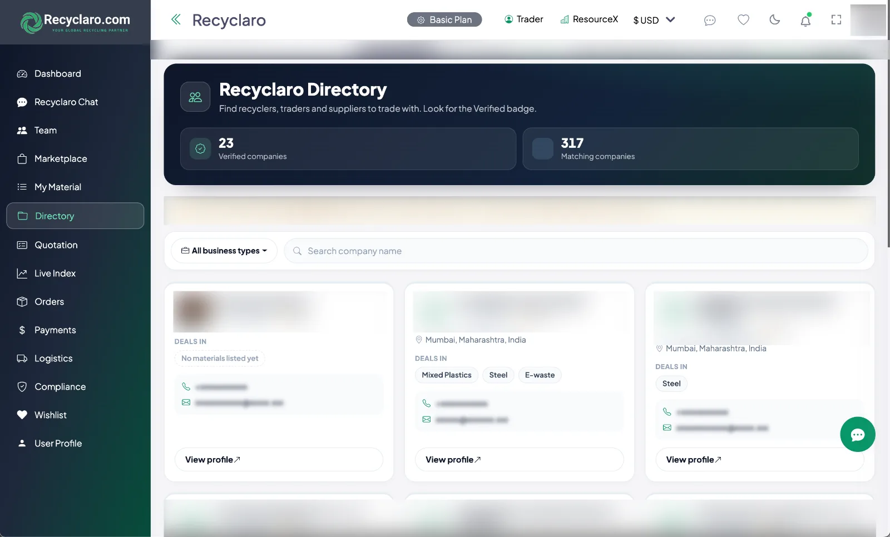Focus the Search company name field
The height and width of the screenshot is (537, 890).
pos(576,251)
